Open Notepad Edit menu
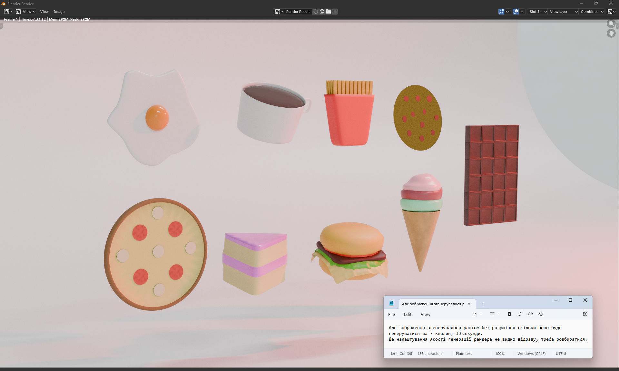 [x=408, y=314]
